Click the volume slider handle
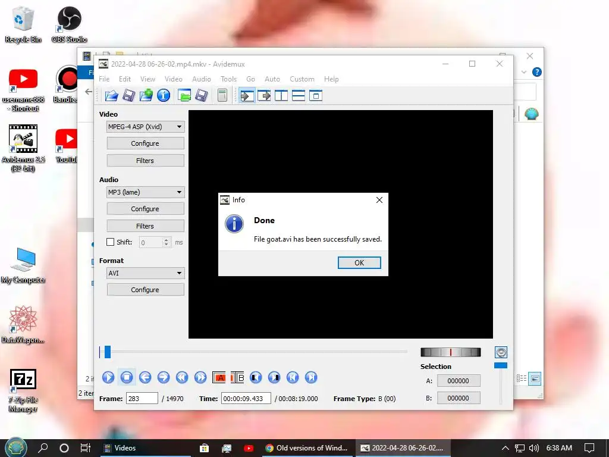Viewport: 609px width, 457px height. click(501, 365)
